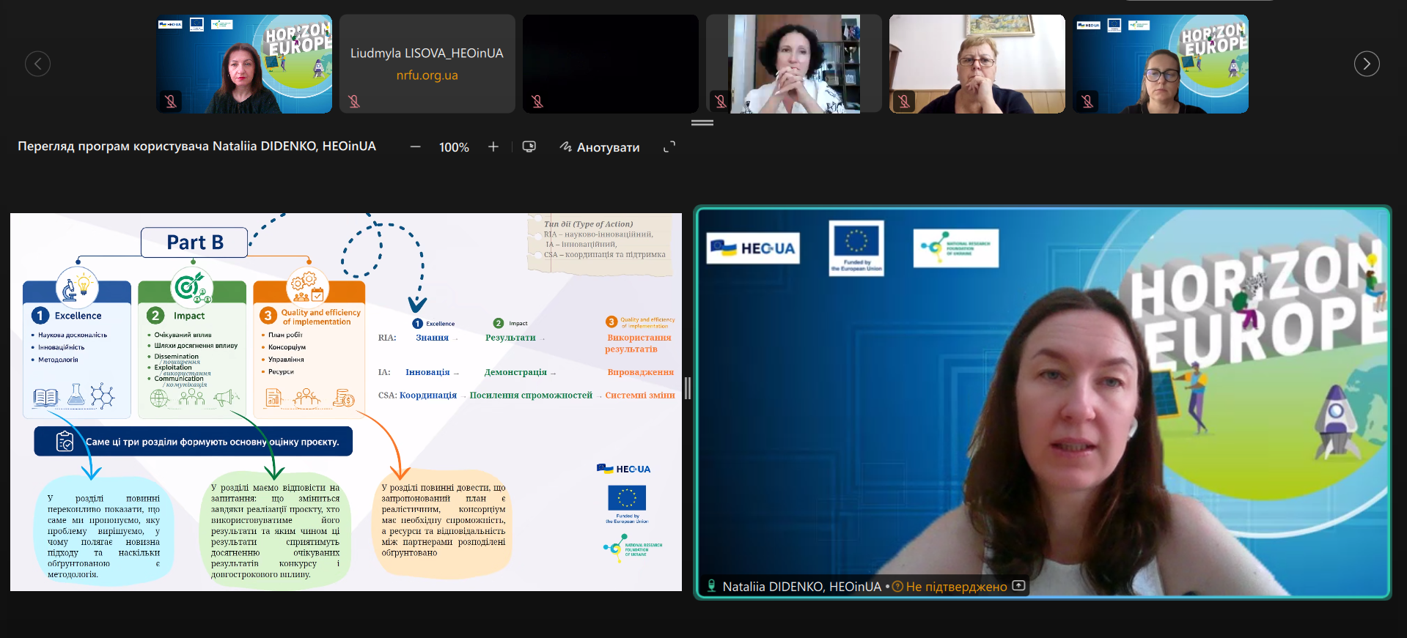Zoom out the shared content view
The image size is (1407, 638).
(416, 147)
